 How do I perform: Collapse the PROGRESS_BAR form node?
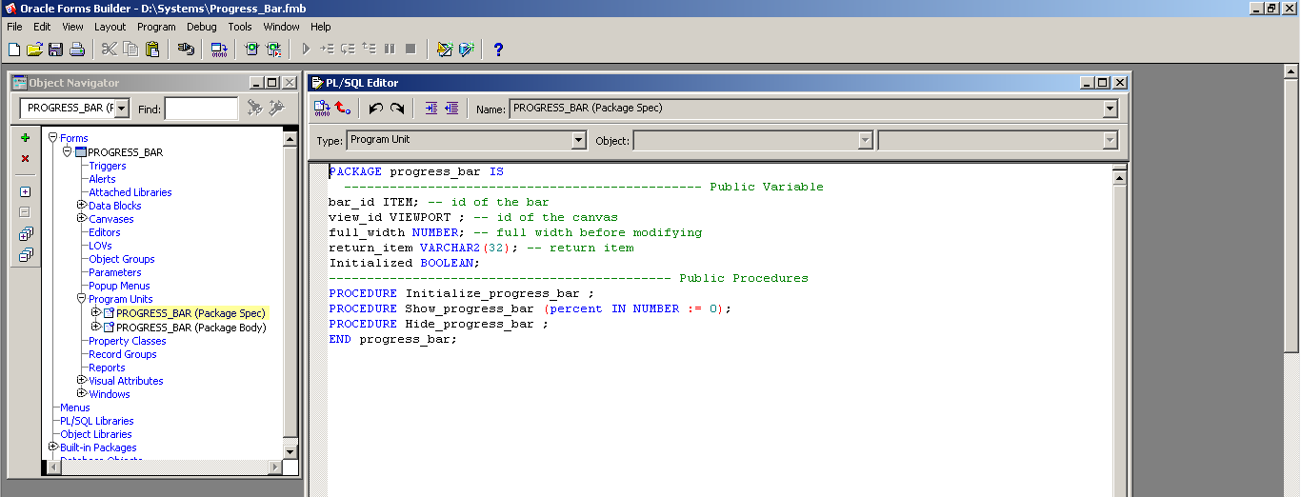point(68,151)
